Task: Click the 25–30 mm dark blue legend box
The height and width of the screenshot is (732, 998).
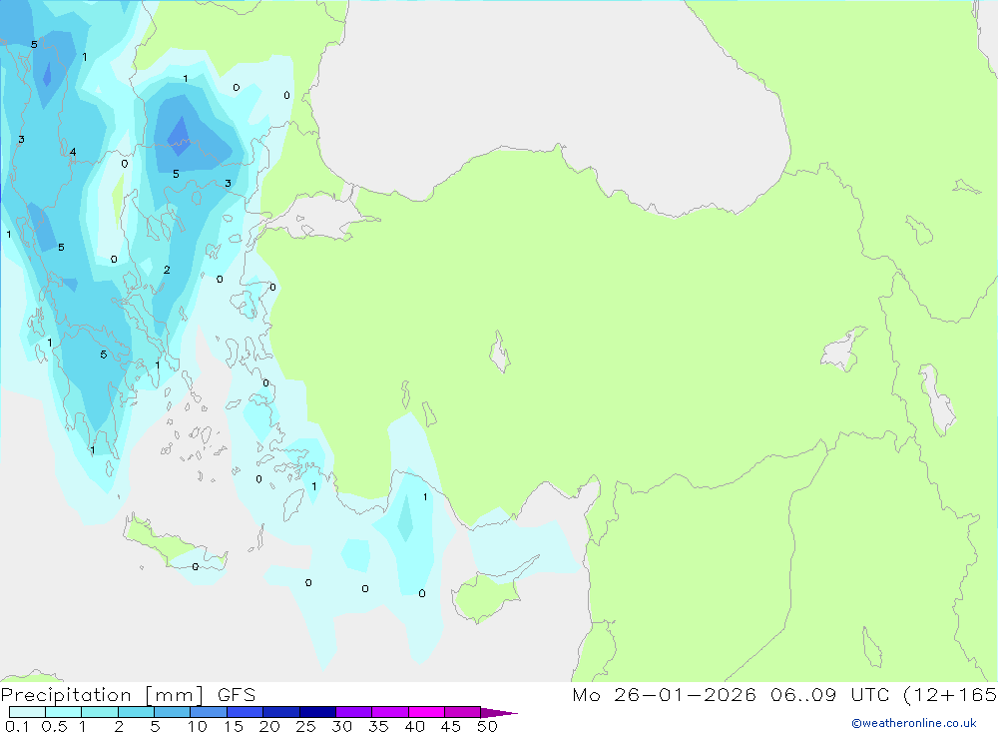Action: pyautogui.click(x=317, y=712)
